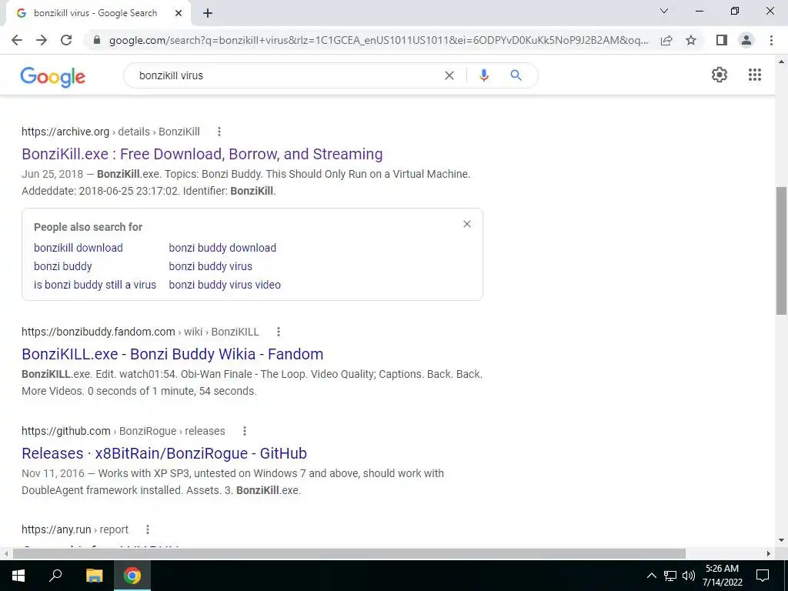788x591 pixels.
Task: Bookmark this page with the star icon
Action: (691, 40)
